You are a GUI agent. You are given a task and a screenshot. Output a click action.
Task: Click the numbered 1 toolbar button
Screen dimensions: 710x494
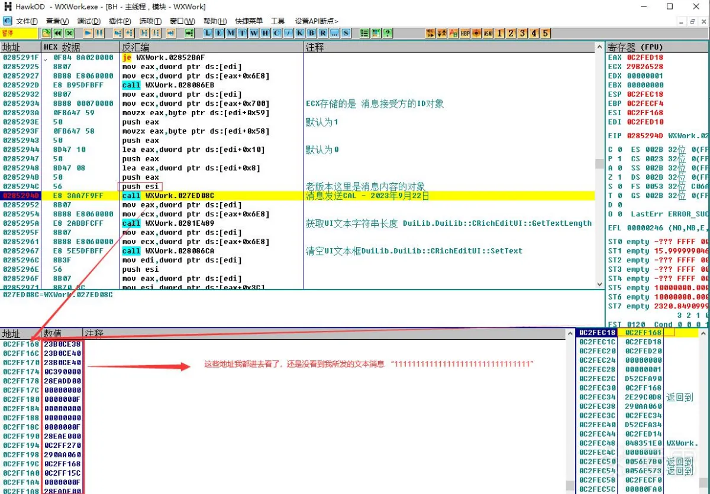click(x=500, y=33)
